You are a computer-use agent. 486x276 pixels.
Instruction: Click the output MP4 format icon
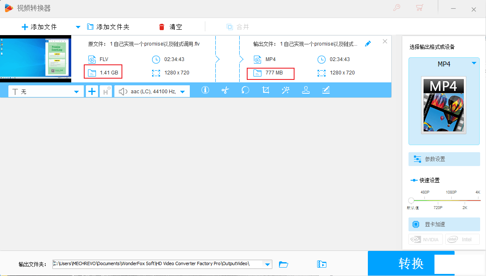pyautogui.click(x=257, y=59)
